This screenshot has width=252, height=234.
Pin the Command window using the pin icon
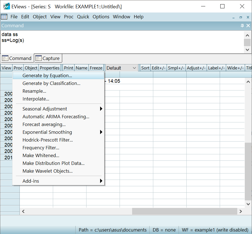pyautogui.click(x=242, y=26)
